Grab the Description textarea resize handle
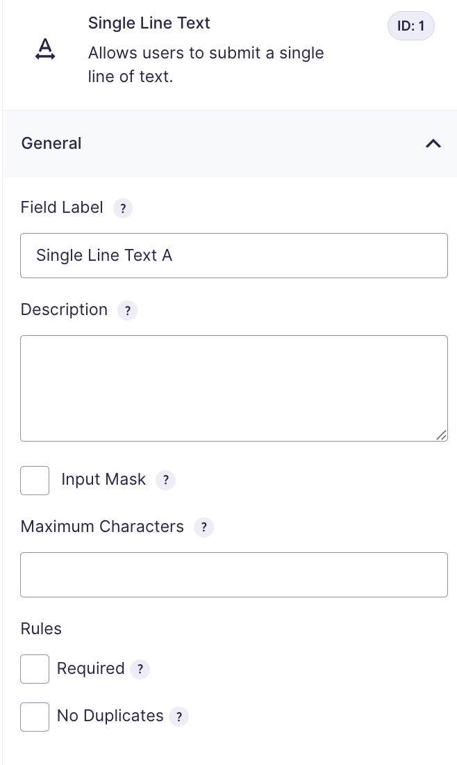 [442, 435]
